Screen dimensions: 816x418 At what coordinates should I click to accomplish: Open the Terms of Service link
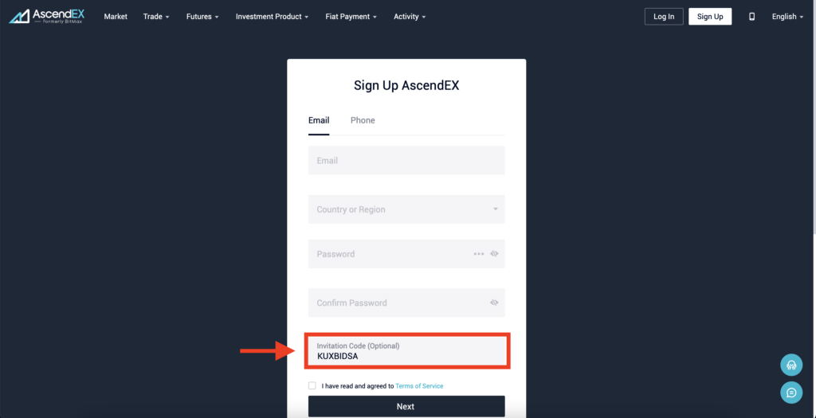(x=419, y=386)
